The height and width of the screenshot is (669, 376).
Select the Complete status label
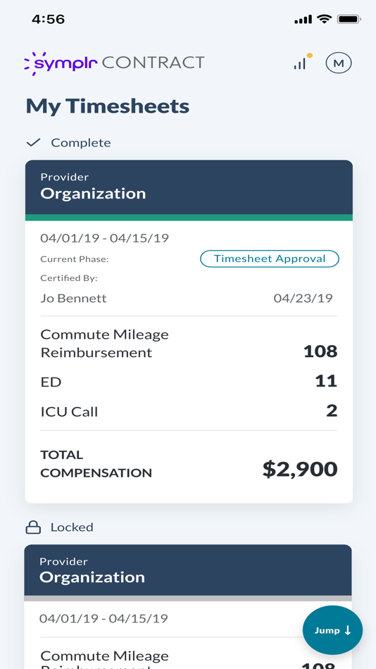[81, 142]
